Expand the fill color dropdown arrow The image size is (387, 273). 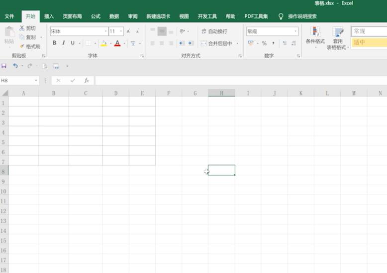tap(110, 43)
